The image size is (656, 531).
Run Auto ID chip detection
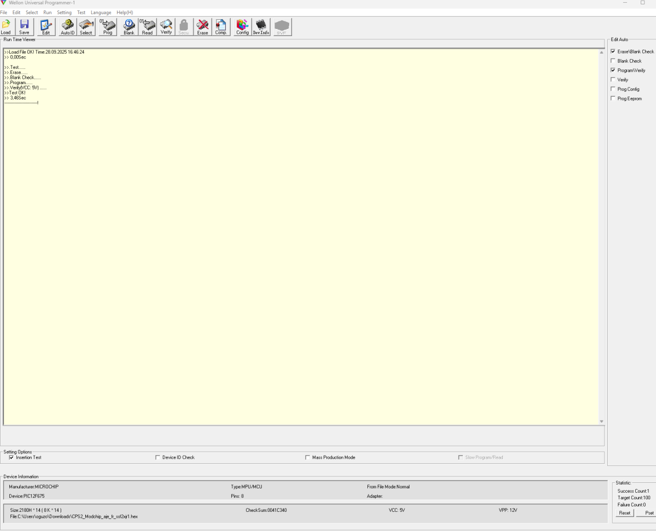[67, 27]
